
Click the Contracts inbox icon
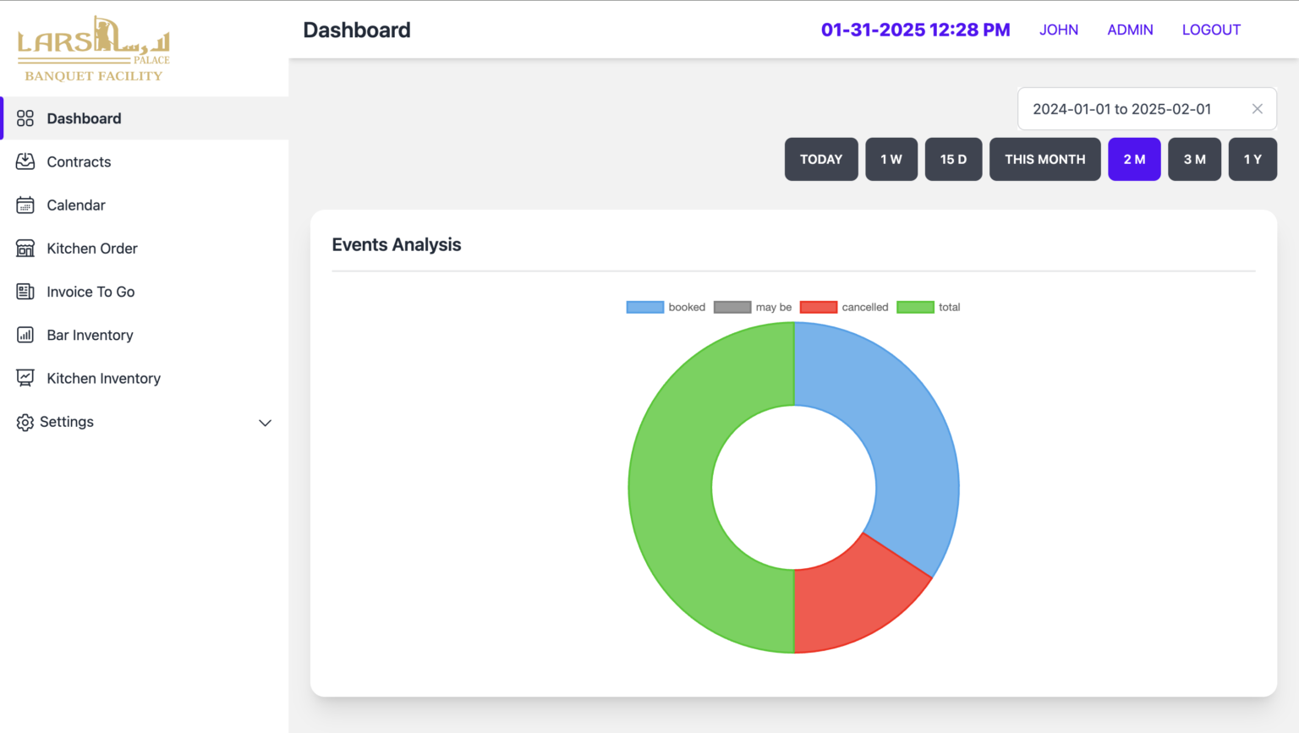[25, 161]
